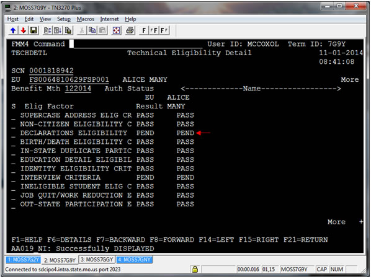The height and width of the screenshot is (277, 371).
Task: Select the SUPERCASE ADDRESS ELIG CR selection field
Action: click(x=14, y=116)
